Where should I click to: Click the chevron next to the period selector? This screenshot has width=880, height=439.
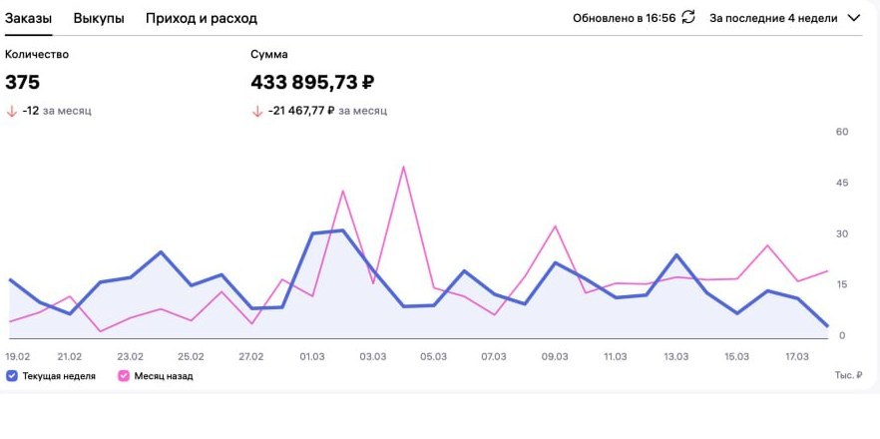tap(854, 18)
